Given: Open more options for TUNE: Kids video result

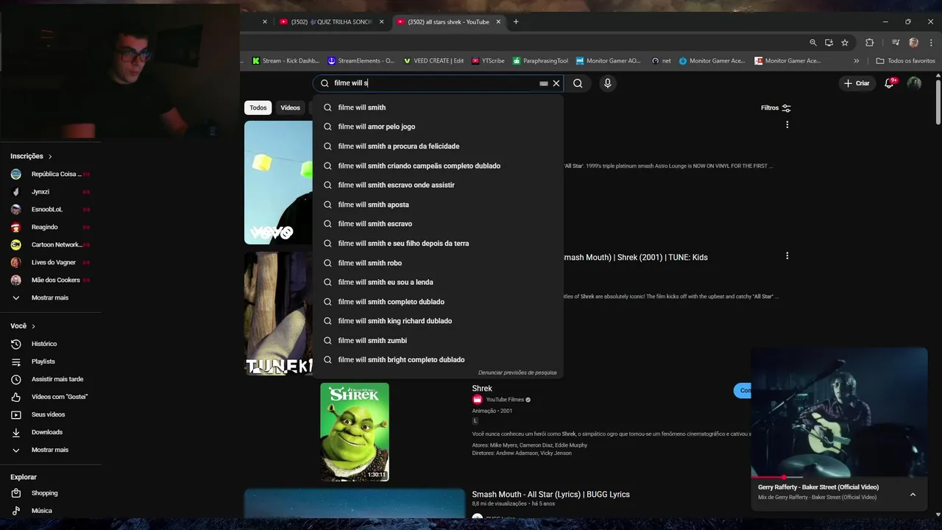Looking at the screenshot, I should pyautogui.click(x=787, y=255).
